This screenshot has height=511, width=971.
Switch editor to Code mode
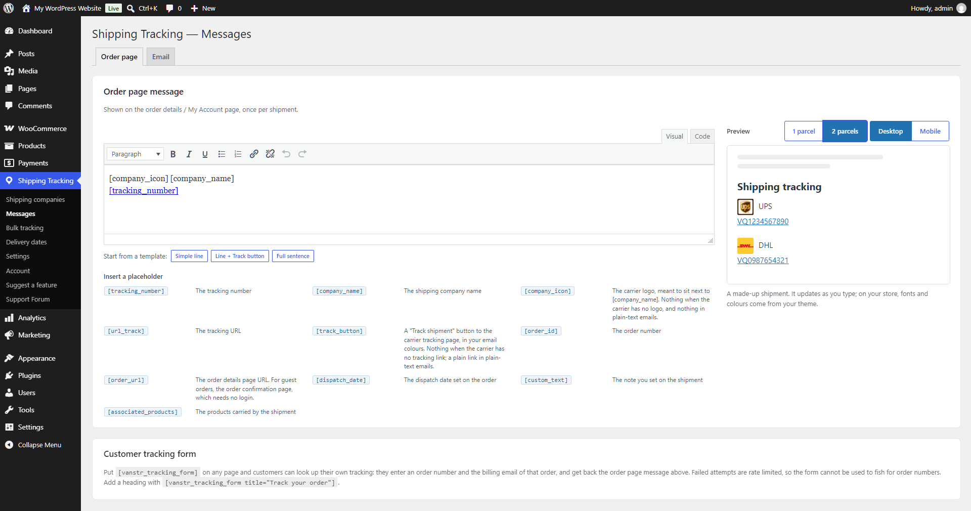point(702,136)
